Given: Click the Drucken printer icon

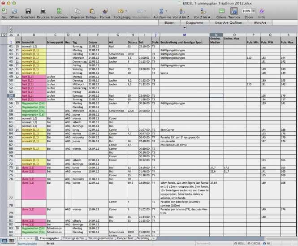Looking at the screenshot, I should (43, 11).
